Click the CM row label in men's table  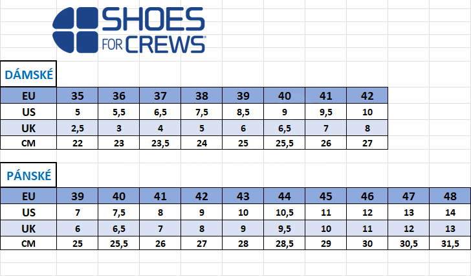pyautogui.click(x=28, y=243)
